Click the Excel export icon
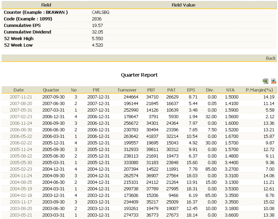This screenshot has width=278, height=219. [265, 81]
